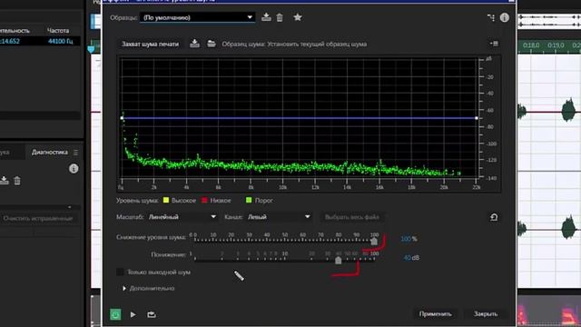The height and width of the screenshot is (327, 581).
Task: Click the Закрыть button
Action: (486, 313)
